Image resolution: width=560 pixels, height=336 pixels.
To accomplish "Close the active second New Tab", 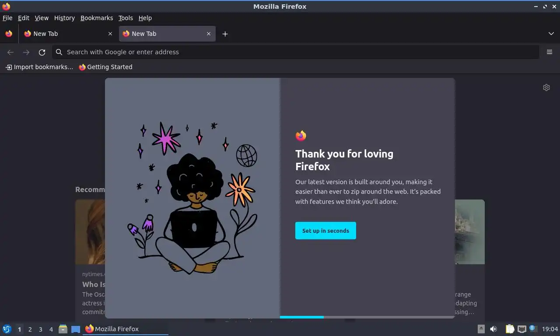I will click(209, 34).
